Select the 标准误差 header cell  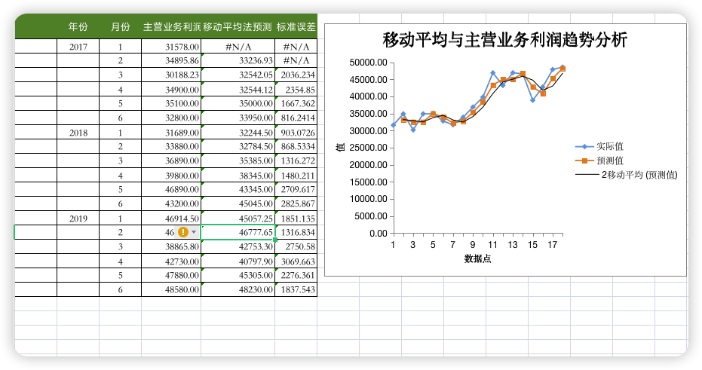coord(296,27)
